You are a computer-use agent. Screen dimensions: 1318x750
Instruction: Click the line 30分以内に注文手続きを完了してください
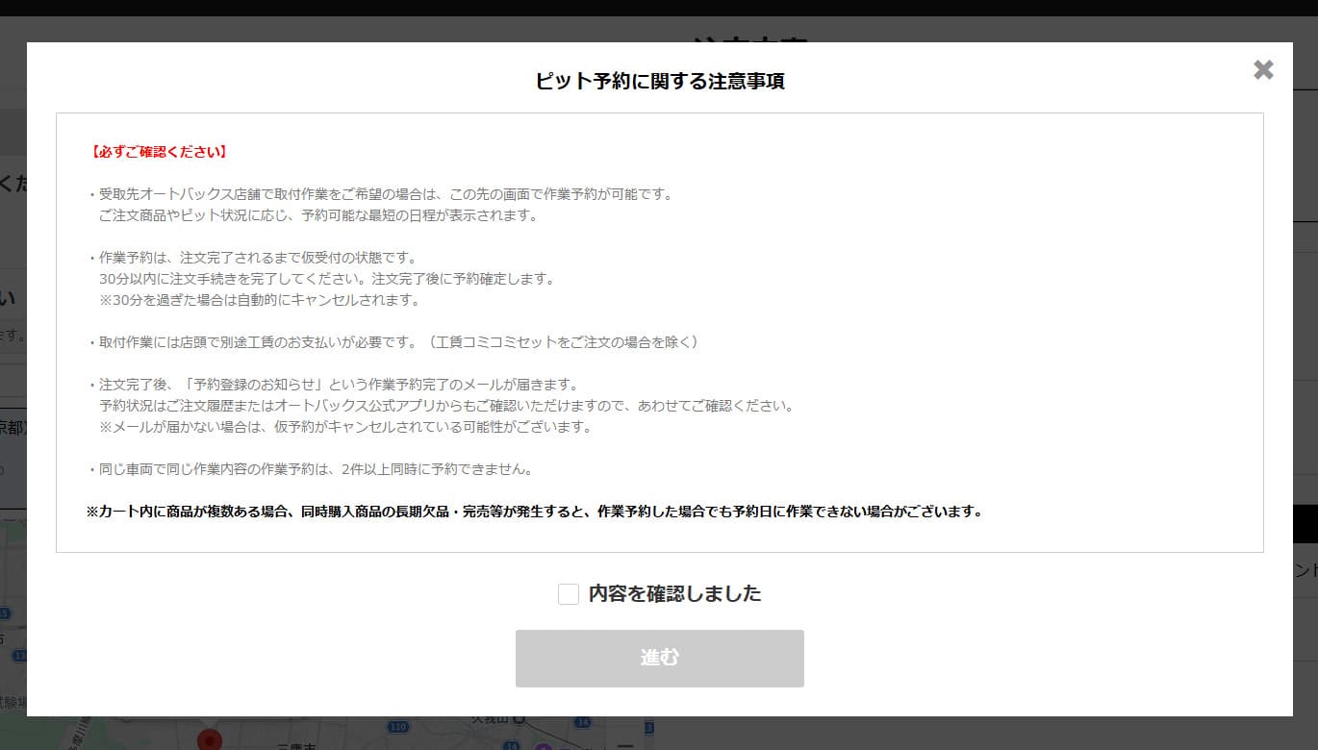[327, 279]
